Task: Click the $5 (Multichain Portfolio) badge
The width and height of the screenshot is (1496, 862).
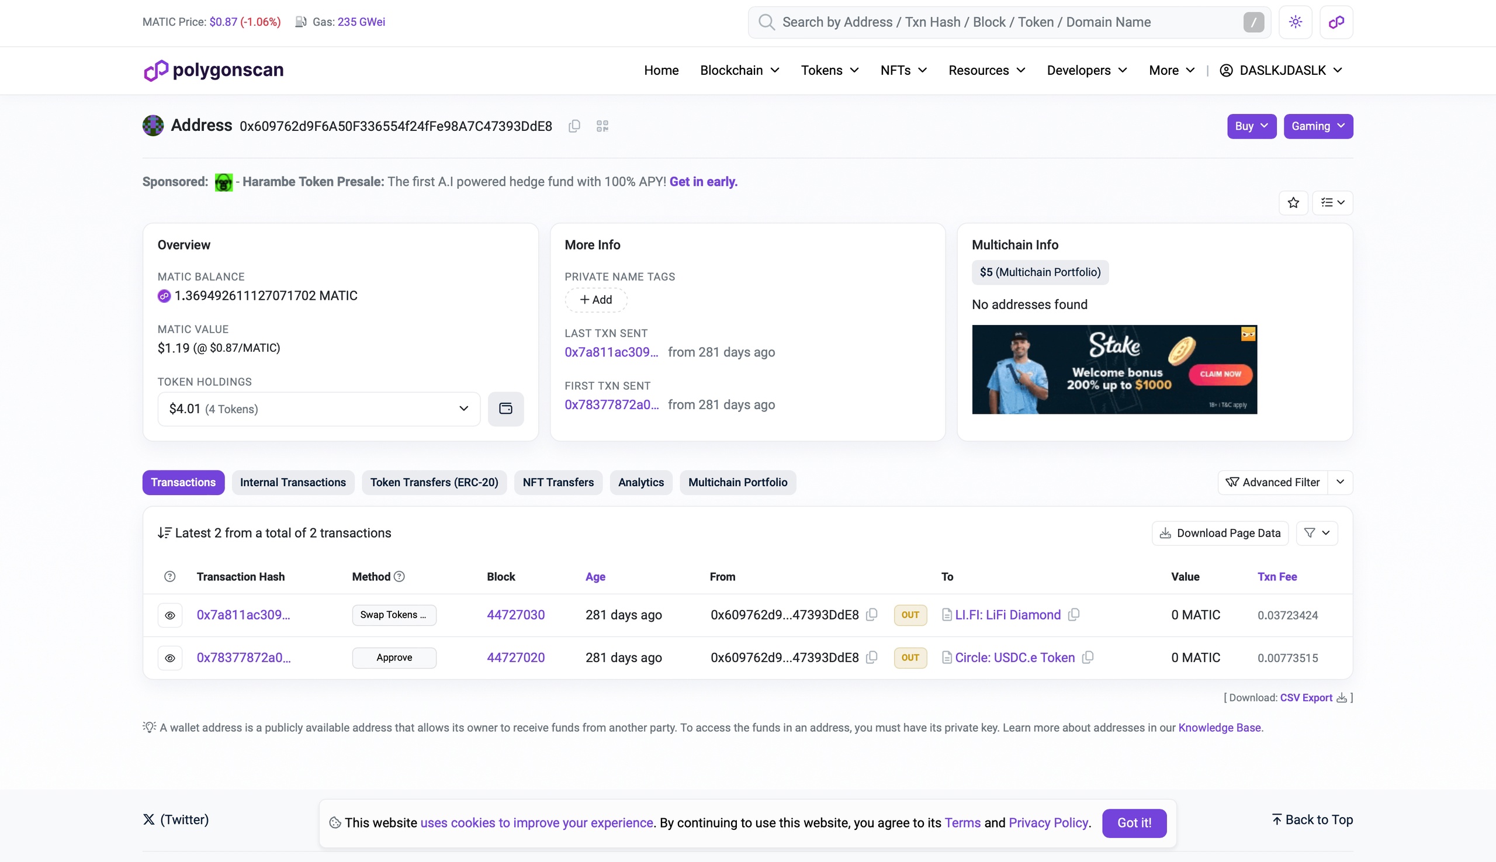Action: pos(1040,272)
